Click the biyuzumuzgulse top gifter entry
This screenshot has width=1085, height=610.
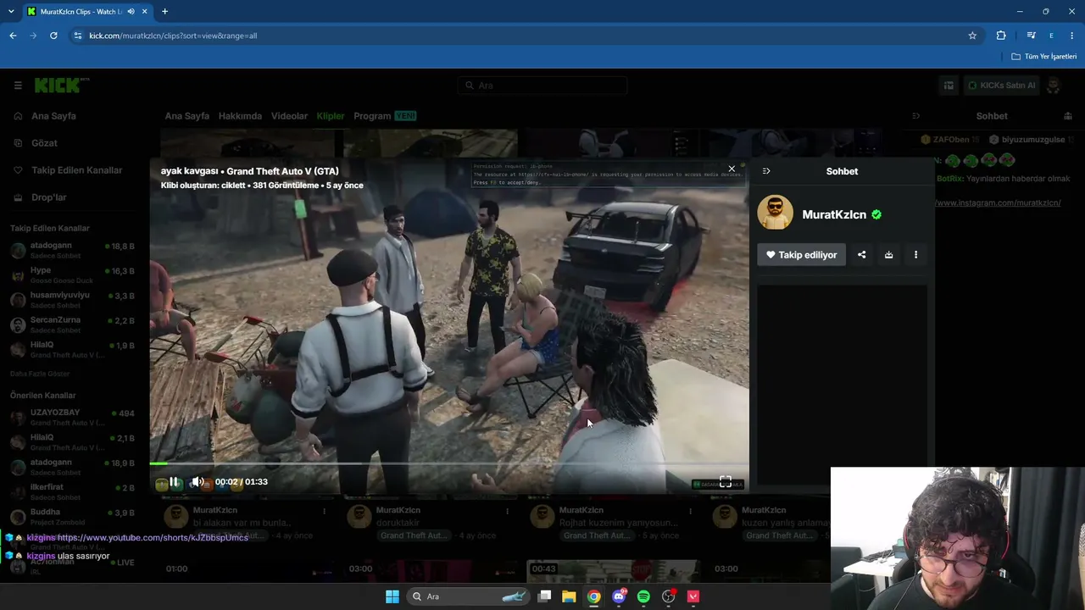1032,140
